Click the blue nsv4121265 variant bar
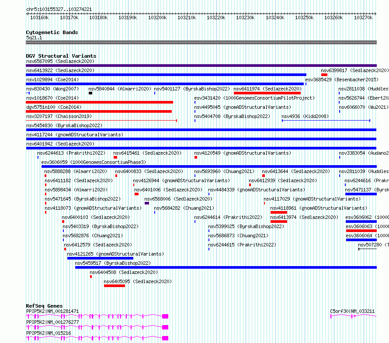This screenshot has width=389, height=343. pos(100,258)
